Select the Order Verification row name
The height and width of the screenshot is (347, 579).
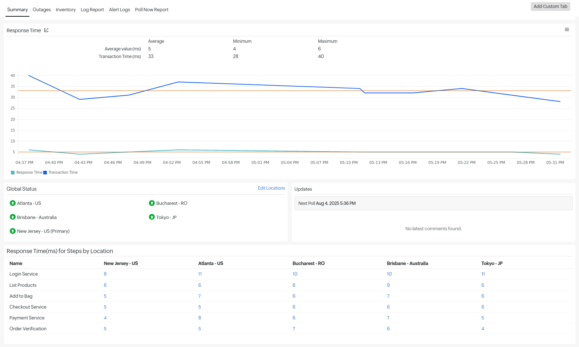coord(28,329)
